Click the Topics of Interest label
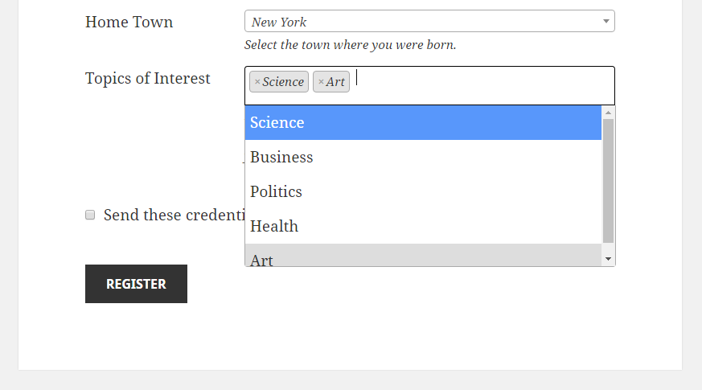 pyautogui.click(x=148, y=79)
